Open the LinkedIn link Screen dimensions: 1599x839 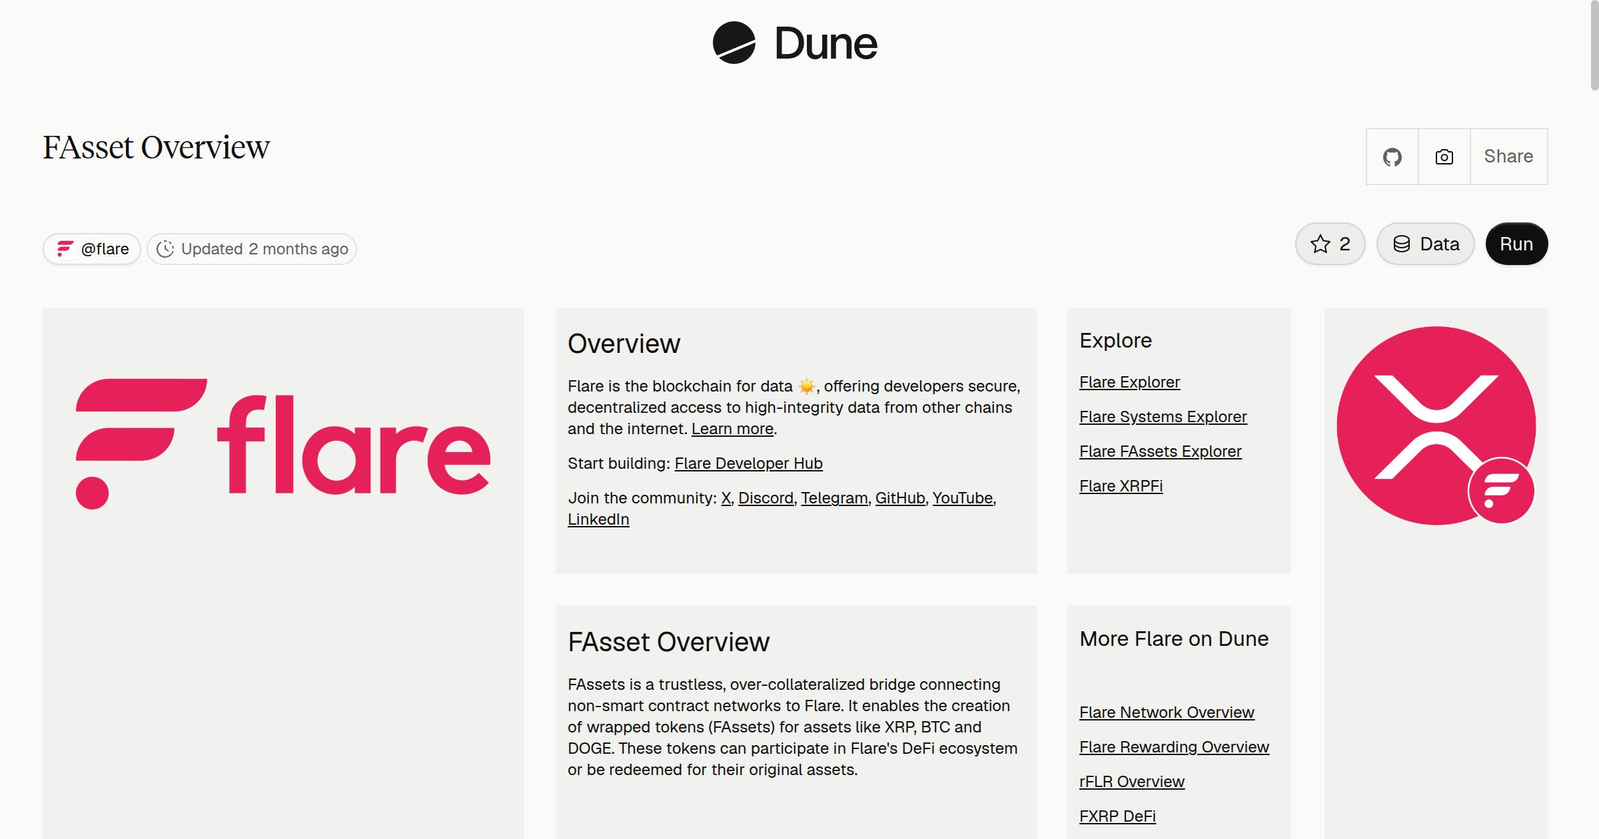tap(598, 519)
